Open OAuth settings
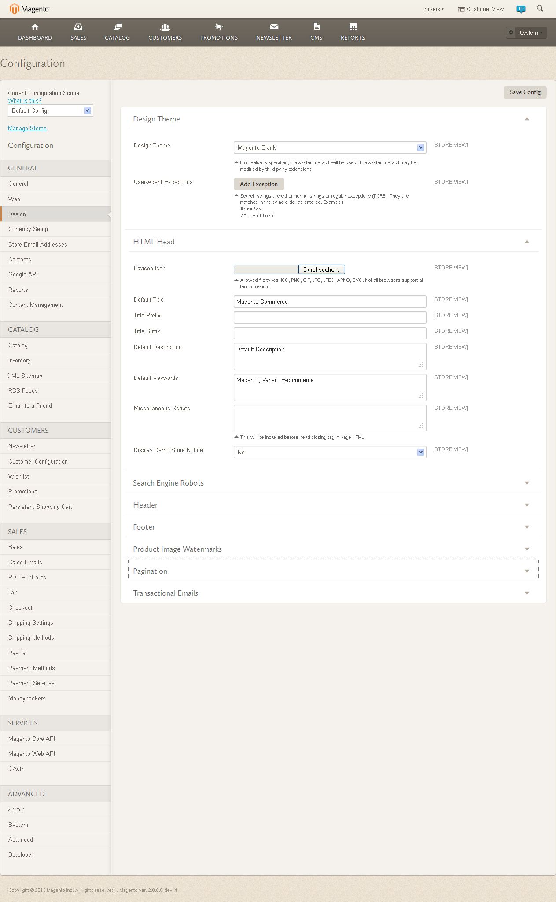Image resolution: width=556 pixels, height=902 pixels. pos(55,769)
